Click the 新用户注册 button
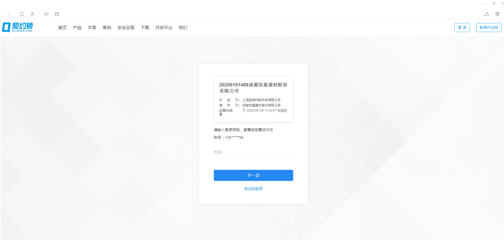The width and height of the screenshot is (504, 240). (489, 27)
